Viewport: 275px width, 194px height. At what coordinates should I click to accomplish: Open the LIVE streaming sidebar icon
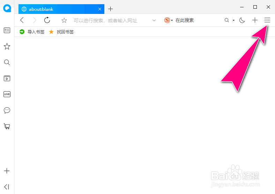click(7, 94)
